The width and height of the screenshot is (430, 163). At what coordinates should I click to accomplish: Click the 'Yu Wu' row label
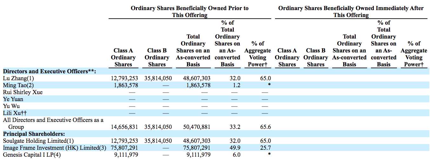click(x=11, y=106)
